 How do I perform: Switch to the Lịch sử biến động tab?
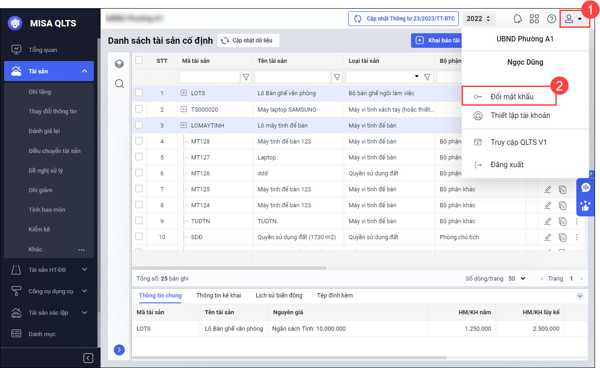[x=279, y=295]
